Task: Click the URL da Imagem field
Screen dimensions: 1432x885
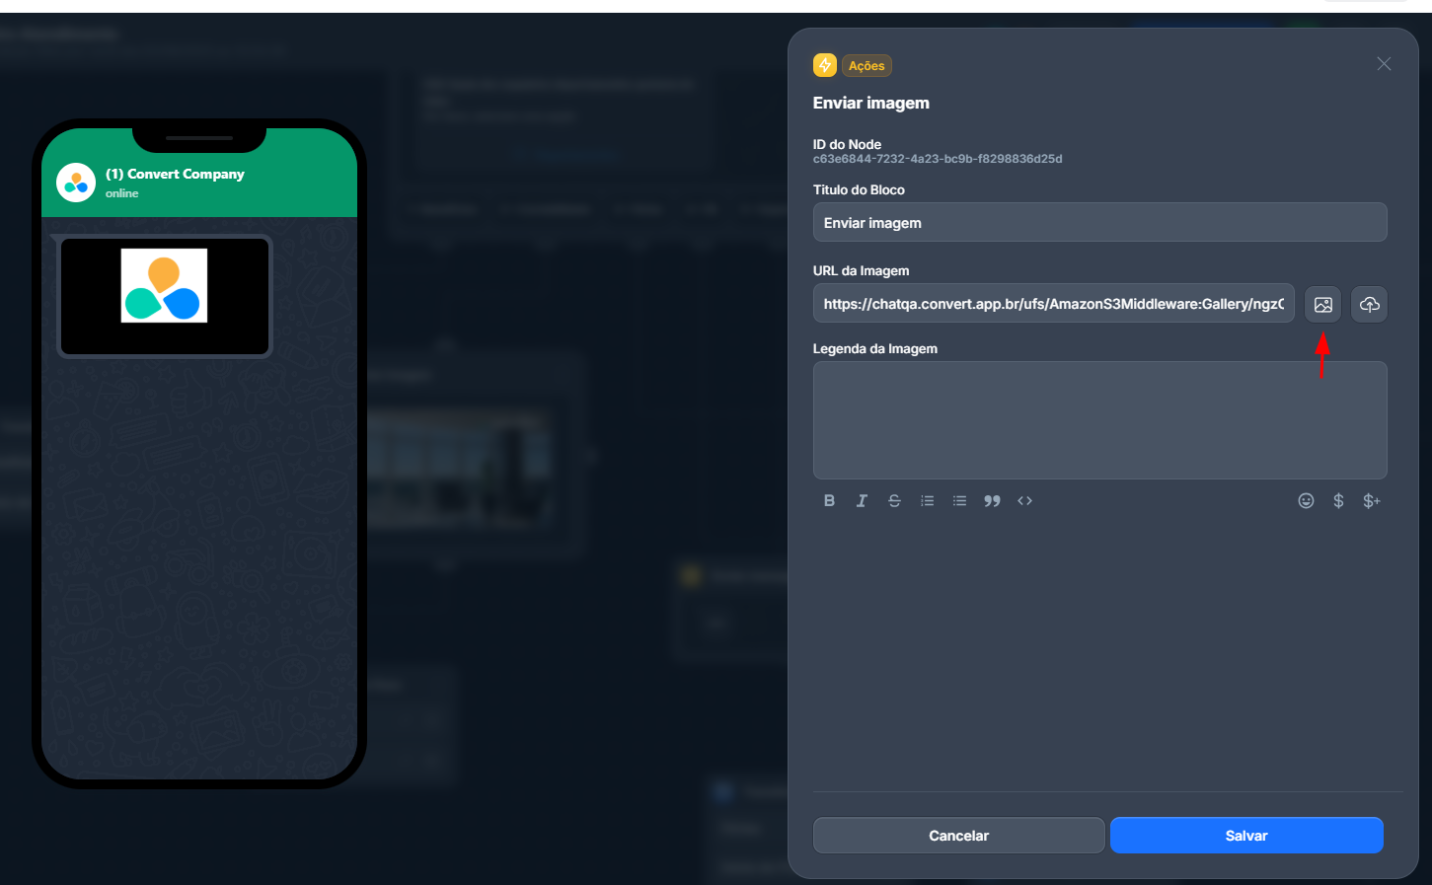Action: point(1053,304)
